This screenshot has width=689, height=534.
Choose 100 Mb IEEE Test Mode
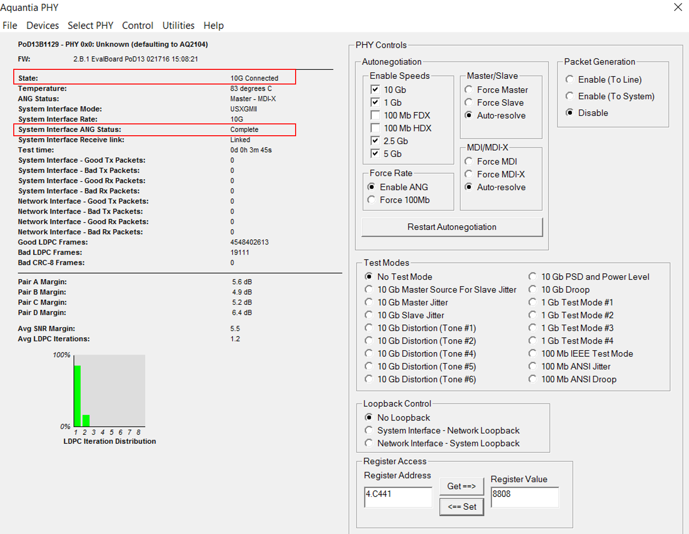(532, 354)
